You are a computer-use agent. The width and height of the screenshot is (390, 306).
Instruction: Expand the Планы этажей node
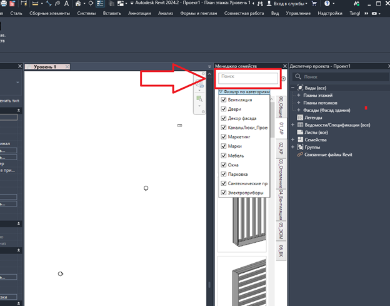[299, 95]
